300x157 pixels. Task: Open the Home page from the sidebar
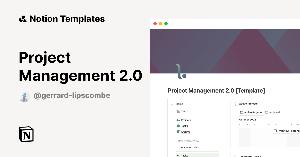(x=179, y=104)
